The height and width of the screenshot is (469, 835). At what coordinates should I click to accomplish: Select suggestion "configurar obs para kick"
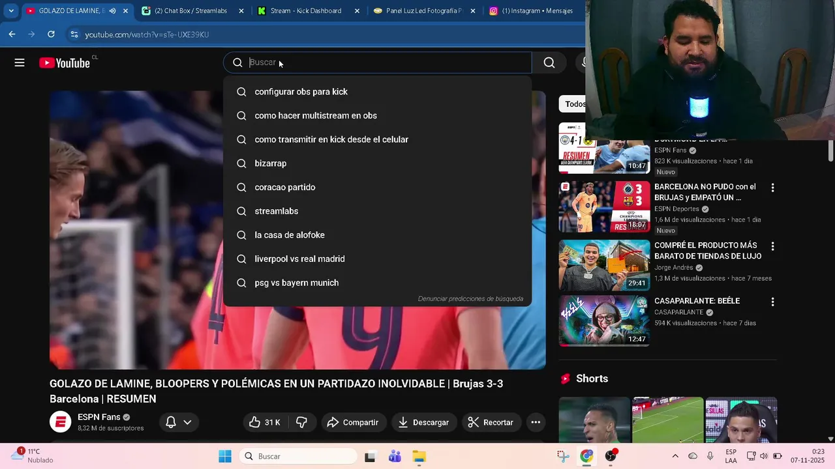pos(377,92)
